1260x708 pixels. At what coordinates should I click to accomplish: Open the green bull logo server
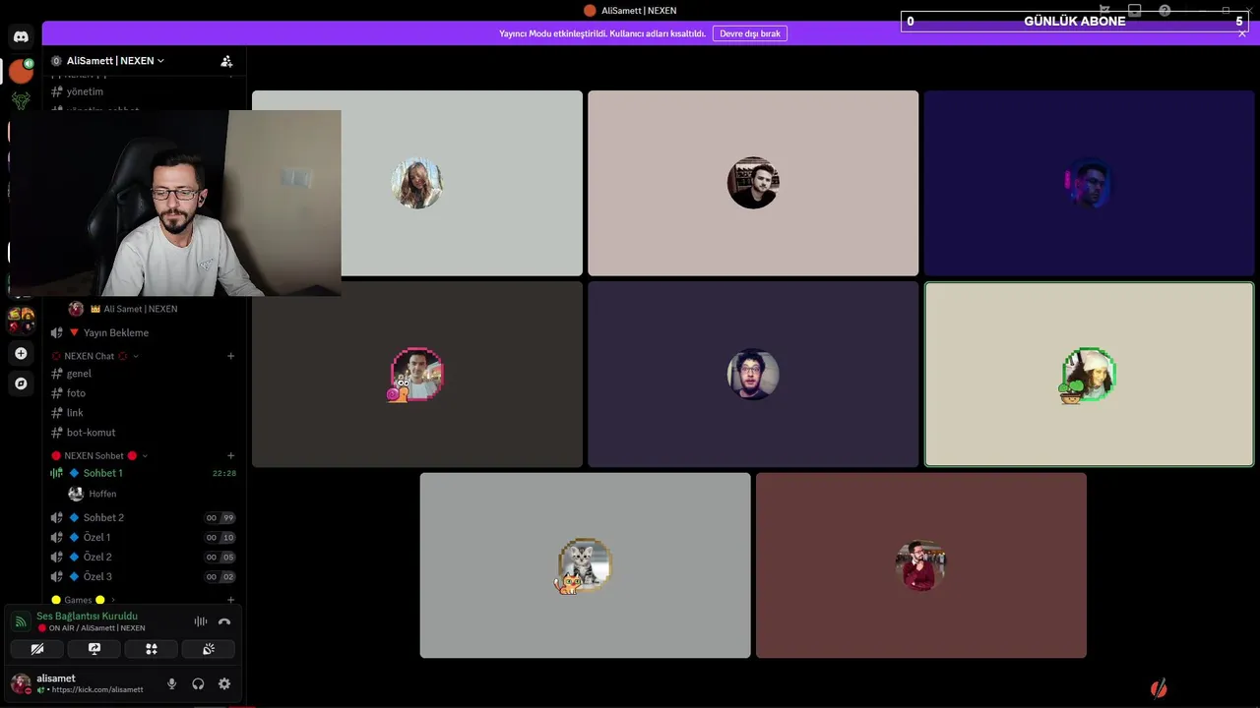pyautogui.click(x=21, y=100)
